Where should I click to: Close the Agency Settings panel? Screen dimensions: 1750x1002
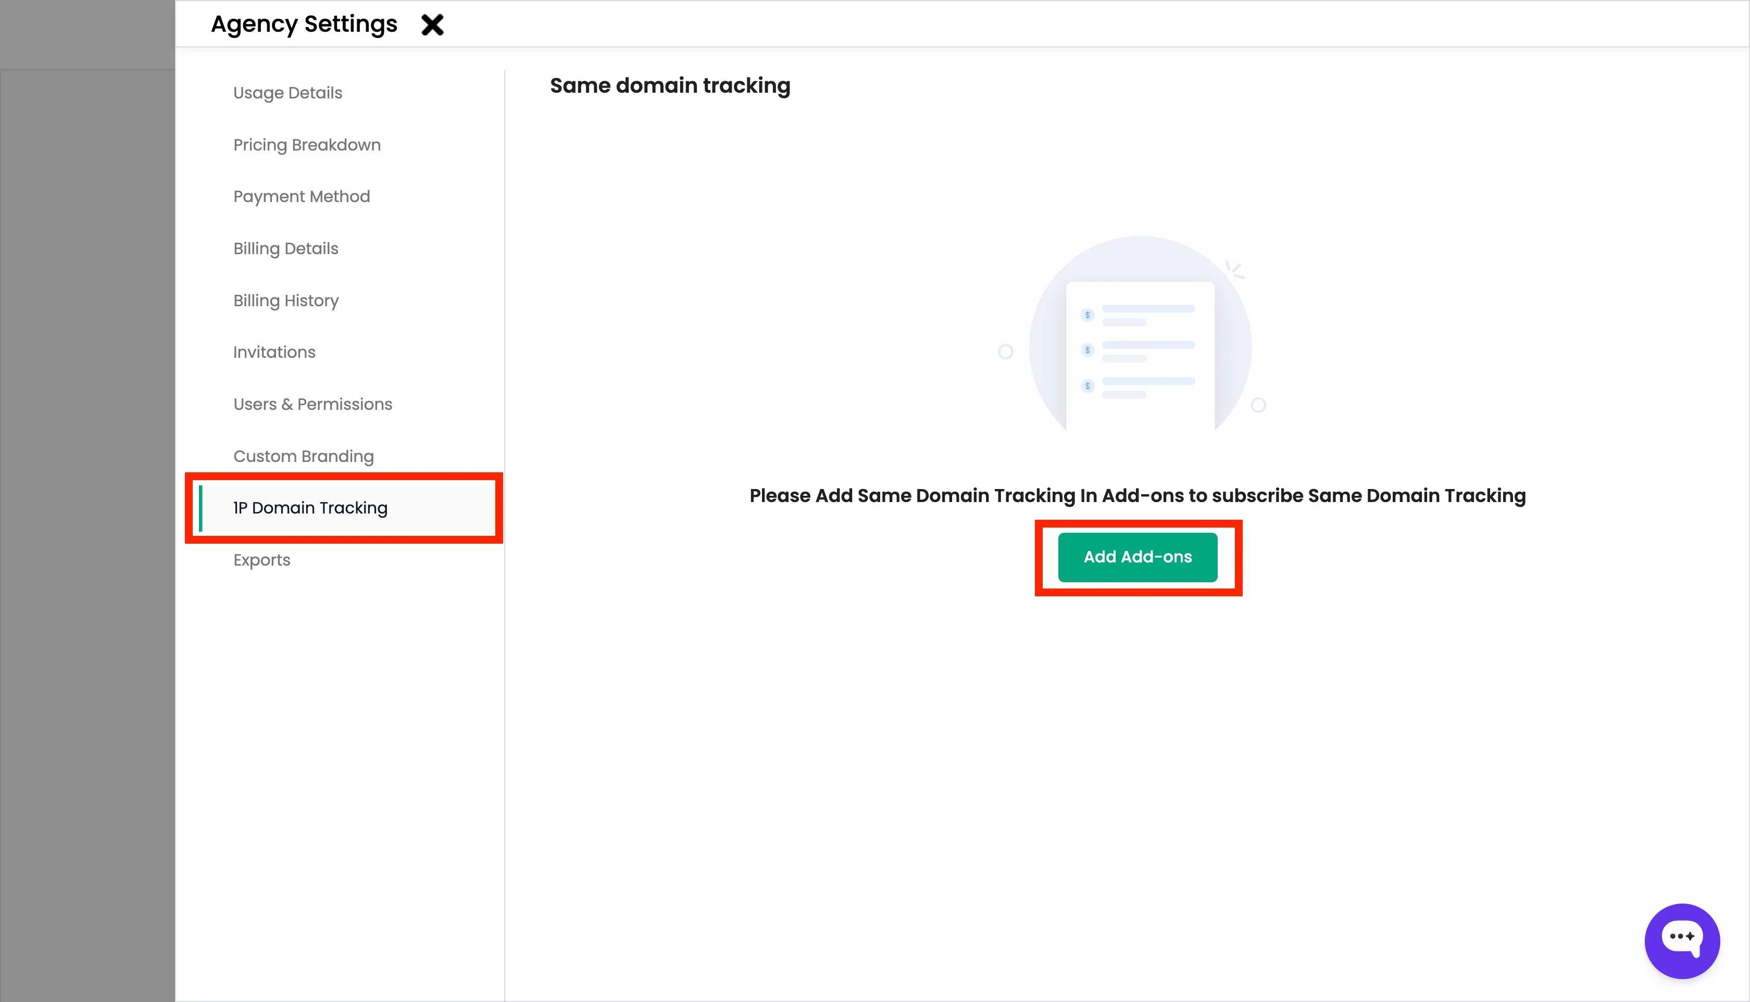click(432, 25)
